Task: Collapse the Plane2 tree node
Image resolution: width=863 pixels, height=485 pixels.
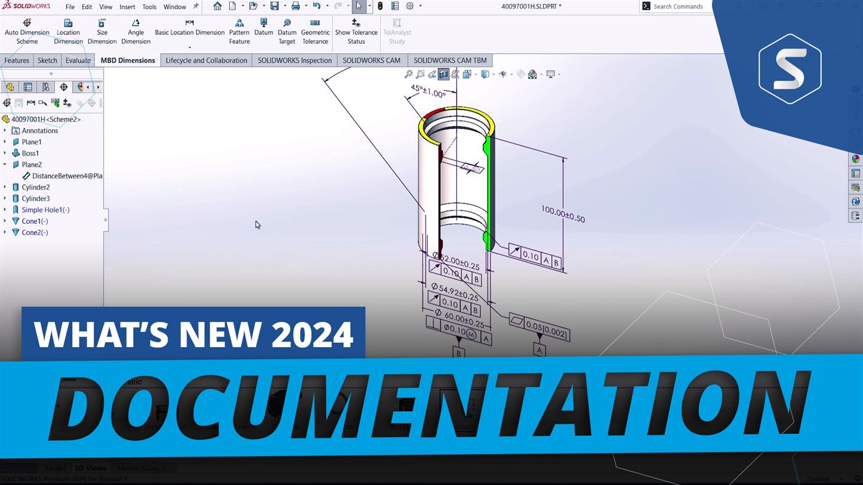Action: [x=6, y=164]
